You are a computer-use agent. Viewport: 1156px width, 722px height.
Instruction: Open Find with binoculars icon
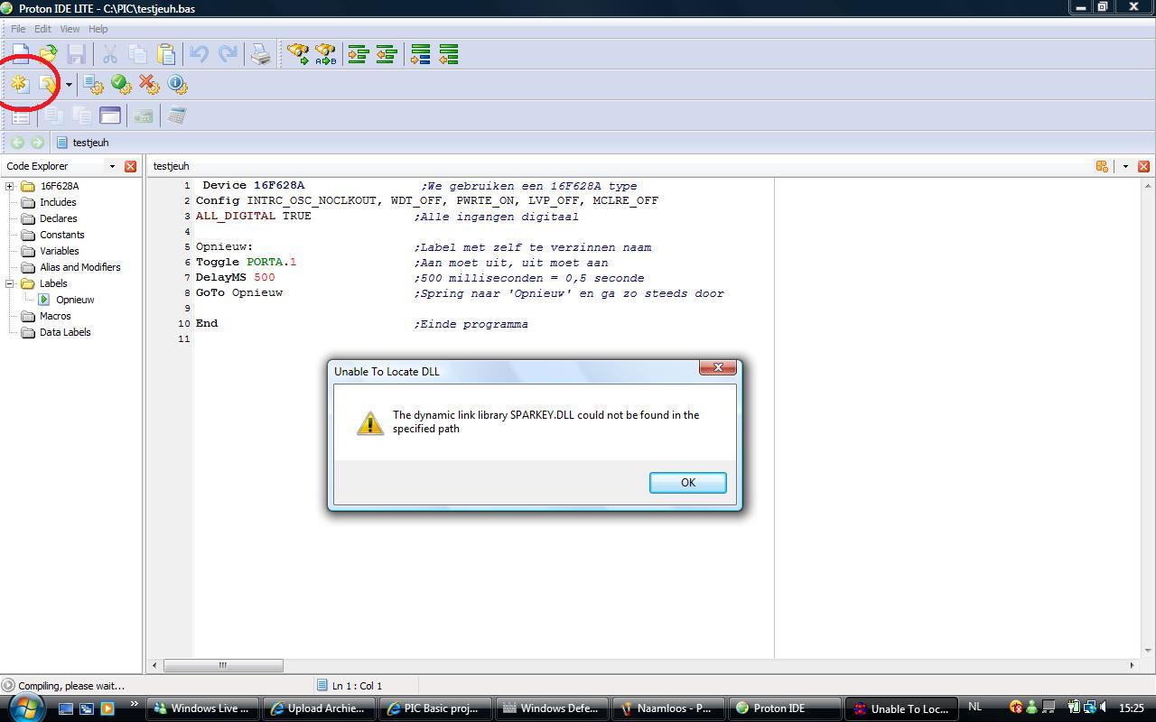point(297,55)
